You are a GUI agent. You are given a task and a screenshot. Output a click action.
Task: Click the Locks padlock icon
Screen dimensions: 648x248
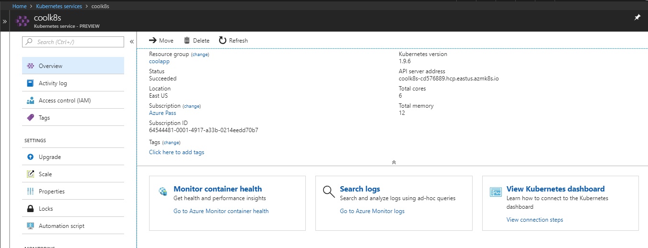30,209
